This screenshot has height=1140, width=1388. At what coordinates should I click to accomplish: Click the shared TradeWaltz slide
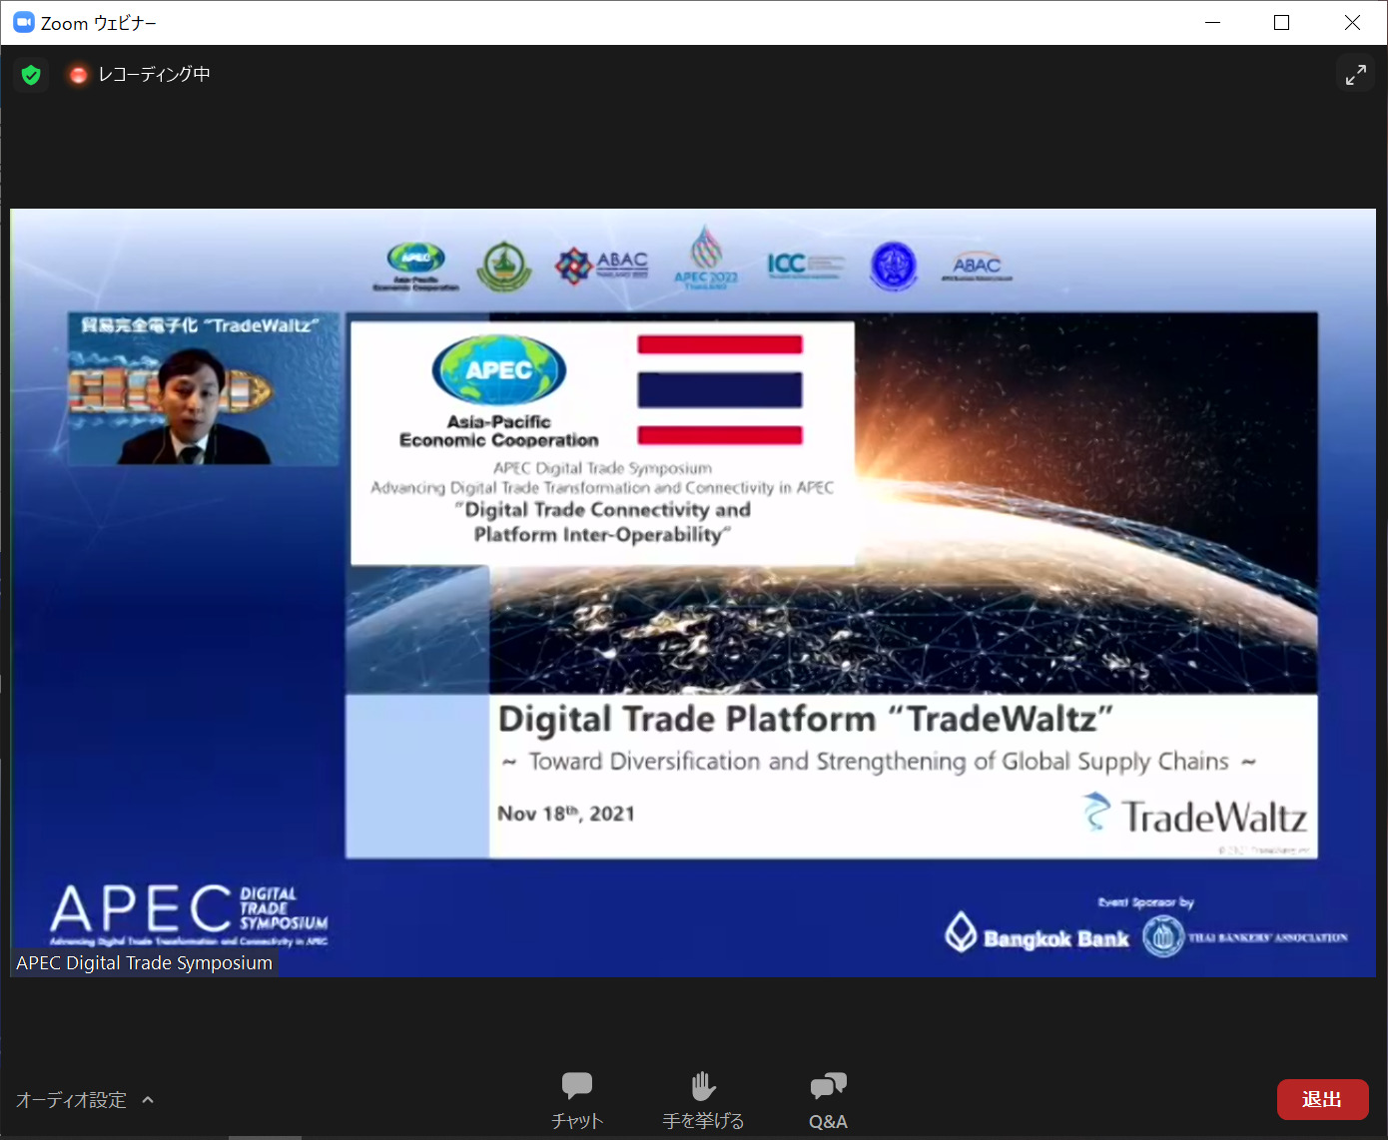click(832, 585)
